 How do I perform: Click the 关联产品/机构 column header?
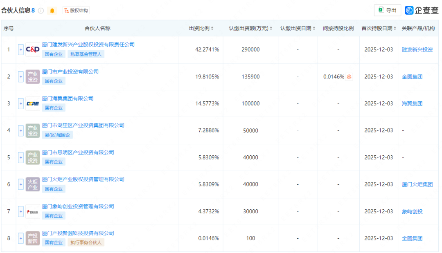(x=418, y=29)
